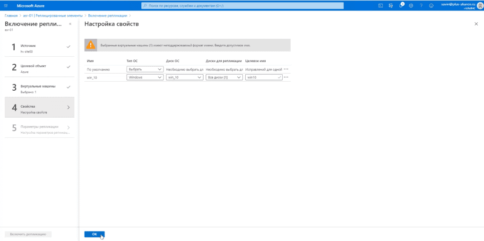Select step 1 Источник
Viewport: 484px width, 241px height.
click(40, 47)
